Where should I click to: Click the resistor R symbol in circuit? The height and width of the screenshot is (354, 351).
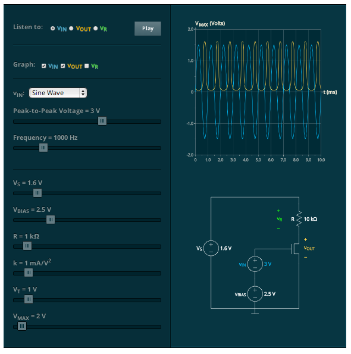pyautogui.click(x=299, y=219)
